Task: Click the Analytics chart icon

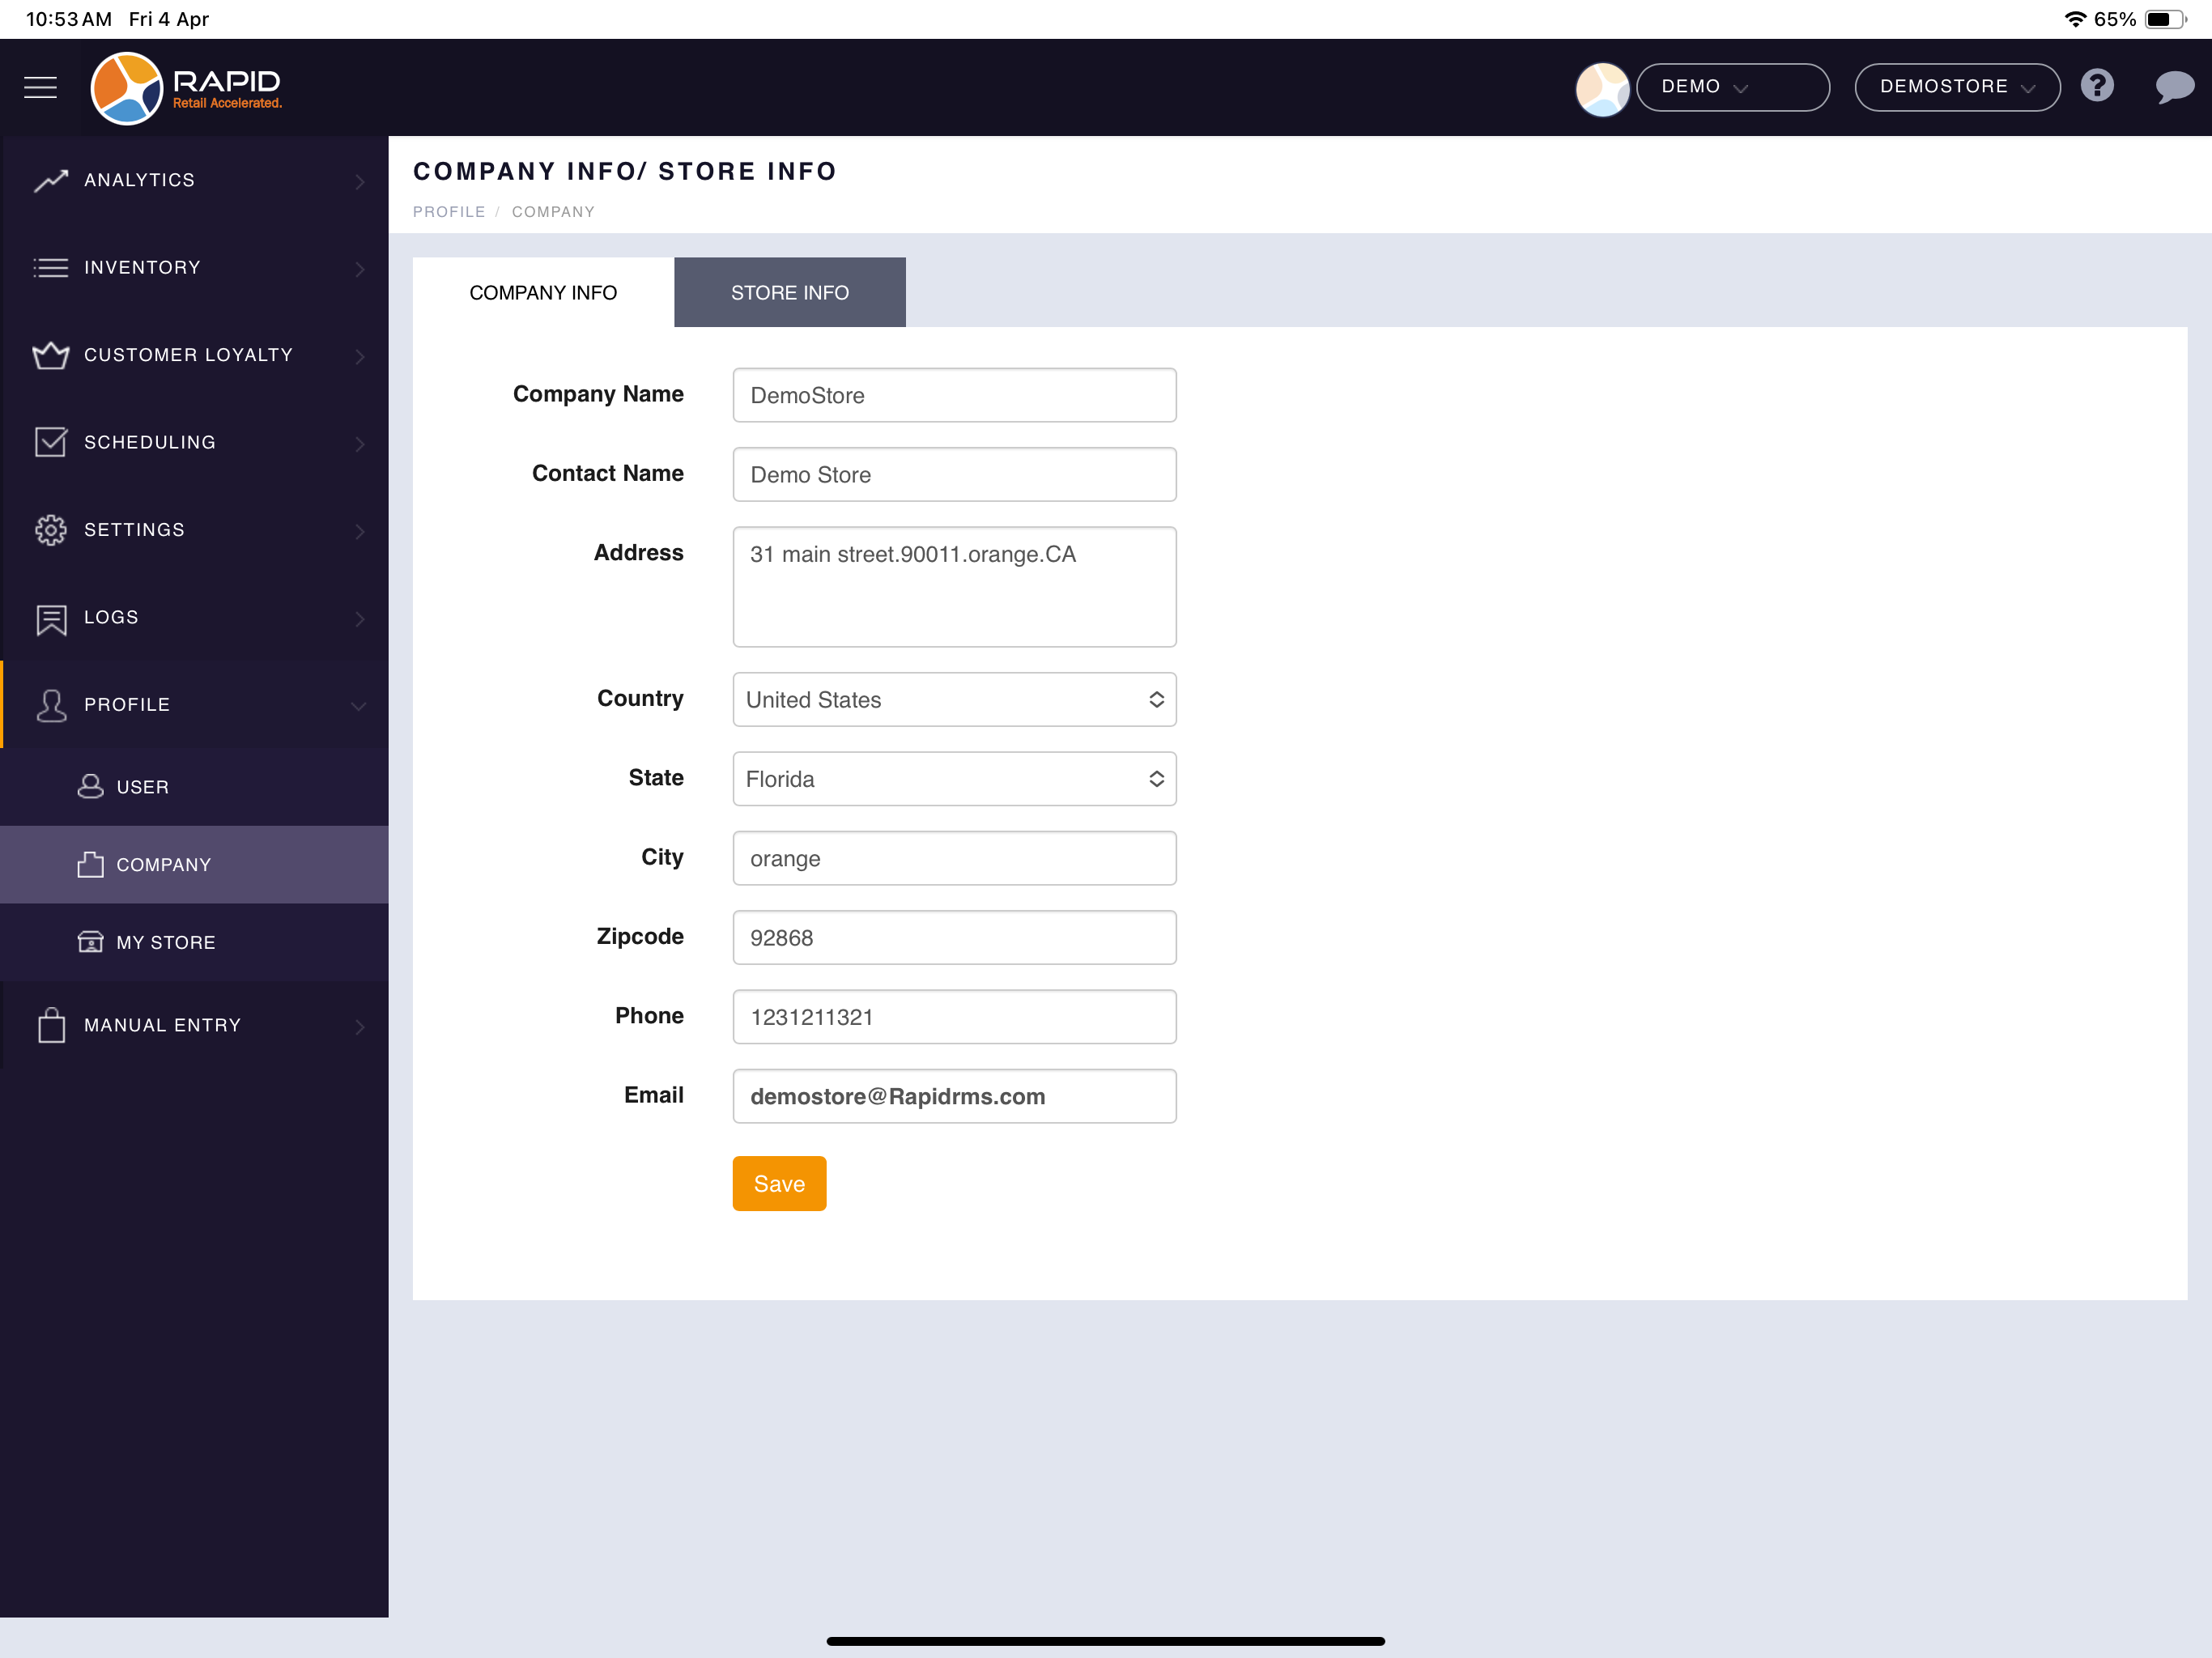Action: [51, 181]
